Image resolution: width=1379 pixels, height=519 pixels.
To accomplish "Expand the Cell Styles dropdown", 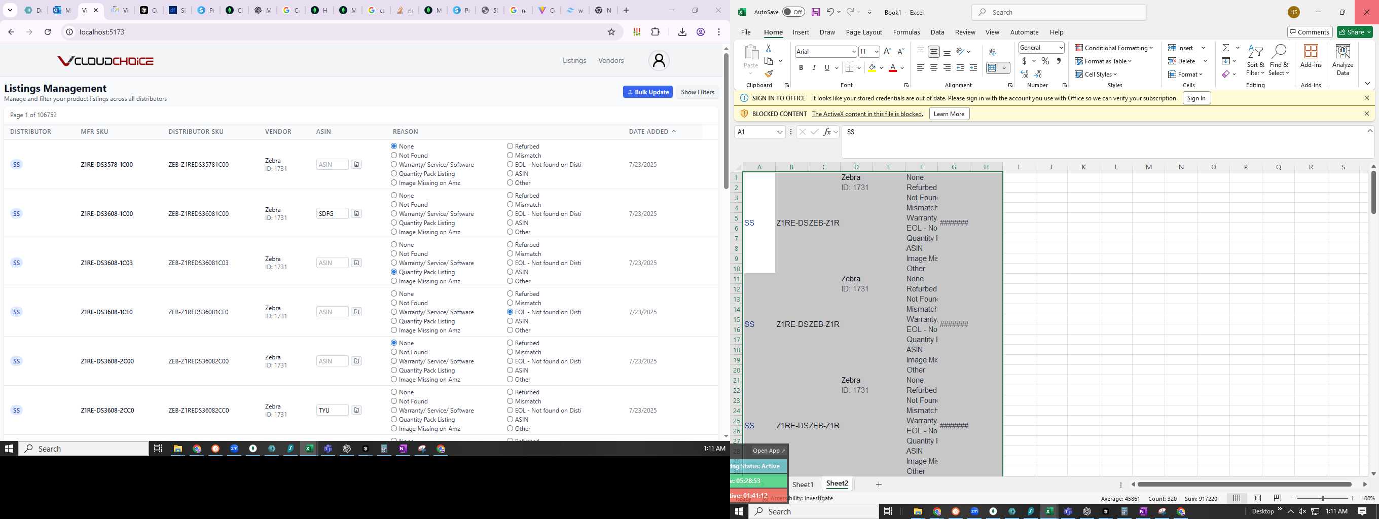I will coord(1096,75).
